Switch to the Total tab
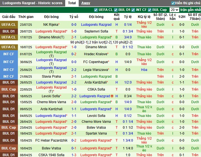Screen dimensions: 201x157 pyautogui.click(x=72, y=3)
